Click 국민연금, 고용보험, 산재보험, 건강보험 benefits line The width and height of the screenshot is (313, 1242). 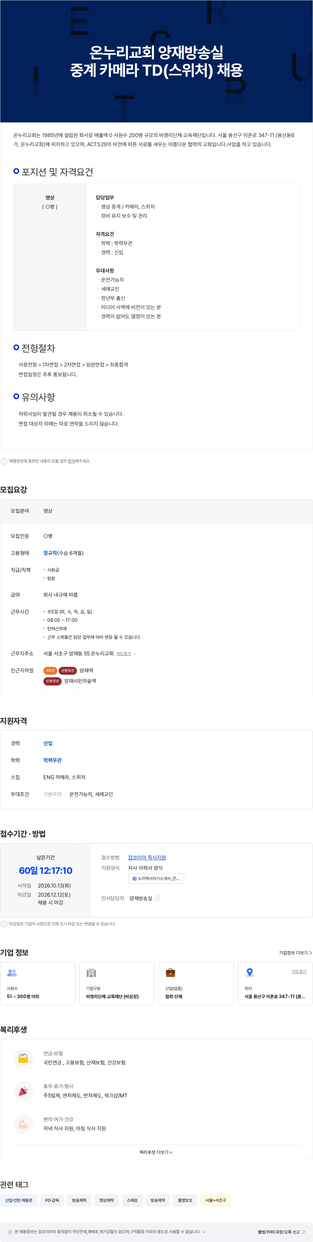coord(84,1063)
